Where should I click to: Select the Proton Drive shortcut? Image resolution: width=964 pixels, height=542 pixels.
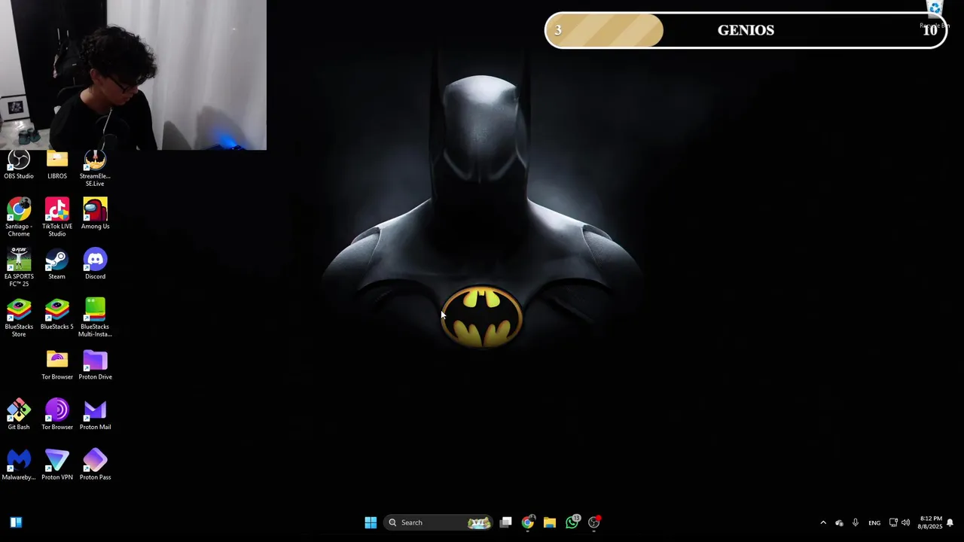tap(95, 365)
